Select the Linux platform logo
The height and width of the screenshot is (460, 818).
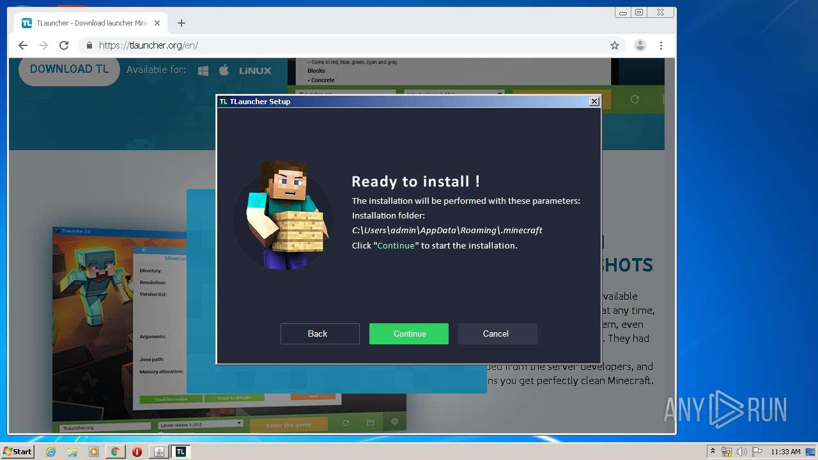255,71
